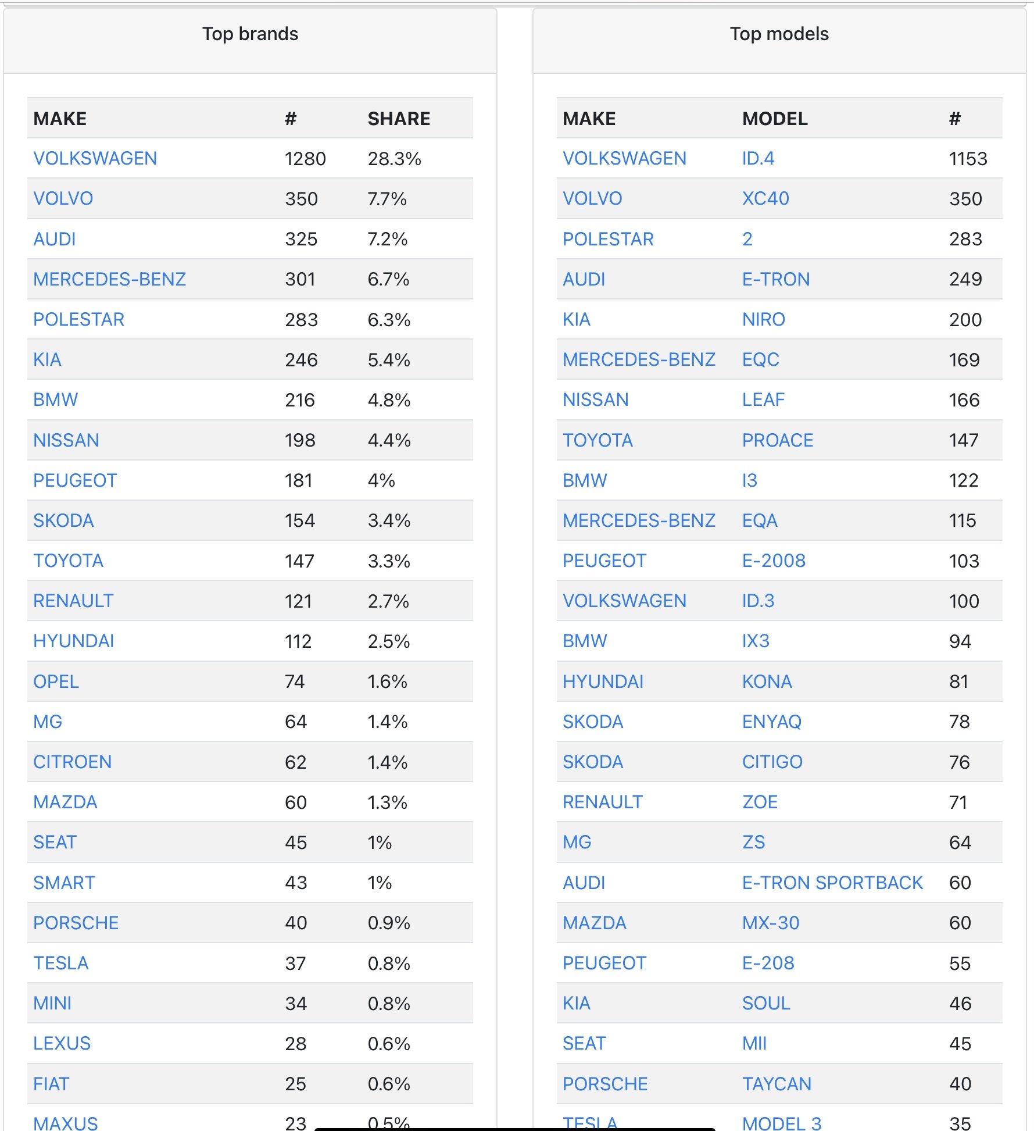Open the PROACE model link

(777, 440)
